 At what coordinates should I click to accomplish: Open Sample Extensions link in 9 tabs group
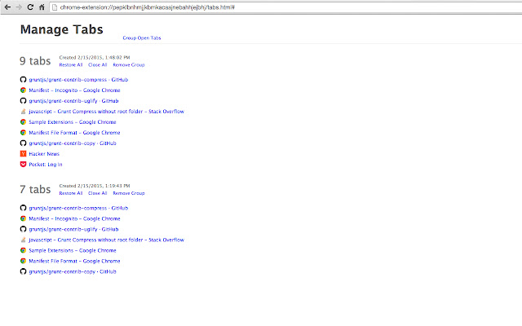(73, 122)
